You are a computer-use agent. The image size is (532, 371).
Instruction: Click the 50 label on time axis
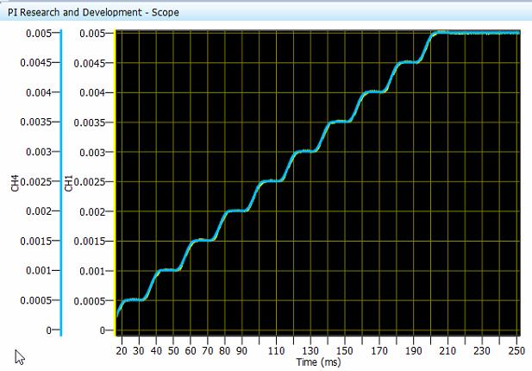(173, 350)
